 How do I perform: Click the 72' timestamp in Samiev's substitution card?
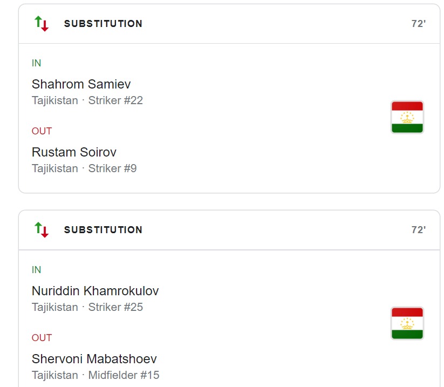pos(418,24)
